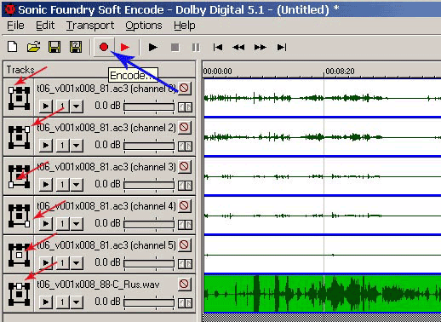Mute the channel 2 track
Screen dimensions: 441x322
184,127
